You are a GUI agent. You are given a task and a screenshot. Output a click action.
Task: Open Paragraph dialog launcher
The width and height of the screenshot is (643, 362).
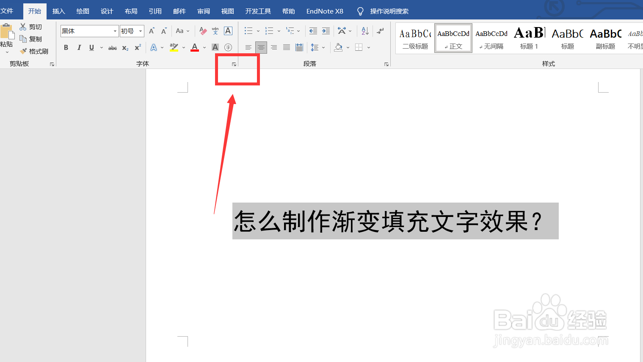pyautogui.click(x=386, y=64)
